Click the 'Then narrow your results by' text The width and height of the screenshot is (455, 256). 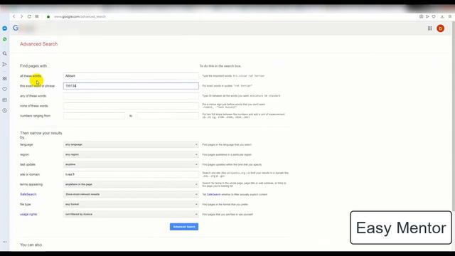[x=41, y=135]
